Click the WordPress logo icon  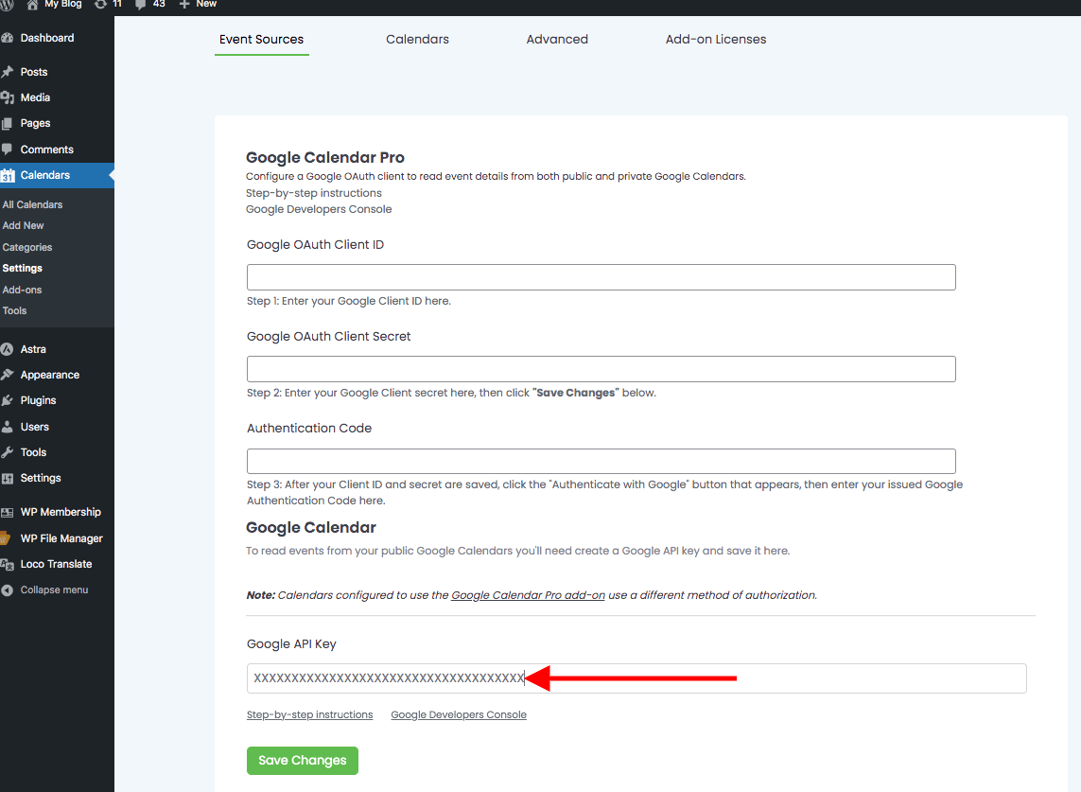tap(9, 6)
